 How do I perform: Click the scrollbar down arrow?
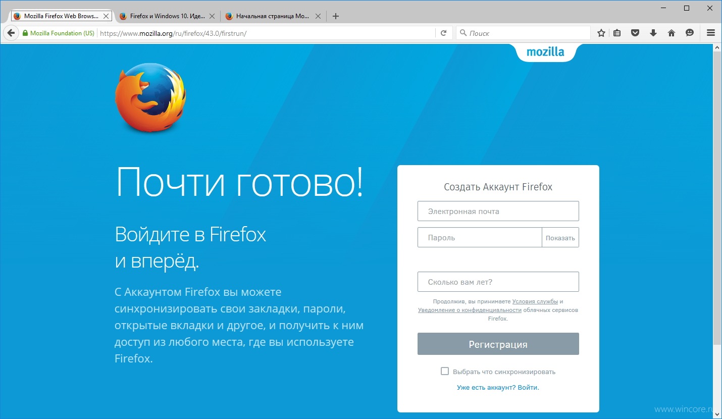tap(717, 414)
